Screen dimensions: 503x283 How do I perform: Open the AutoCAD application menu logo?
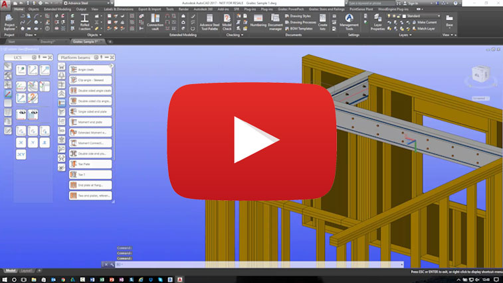pos(5,4)
